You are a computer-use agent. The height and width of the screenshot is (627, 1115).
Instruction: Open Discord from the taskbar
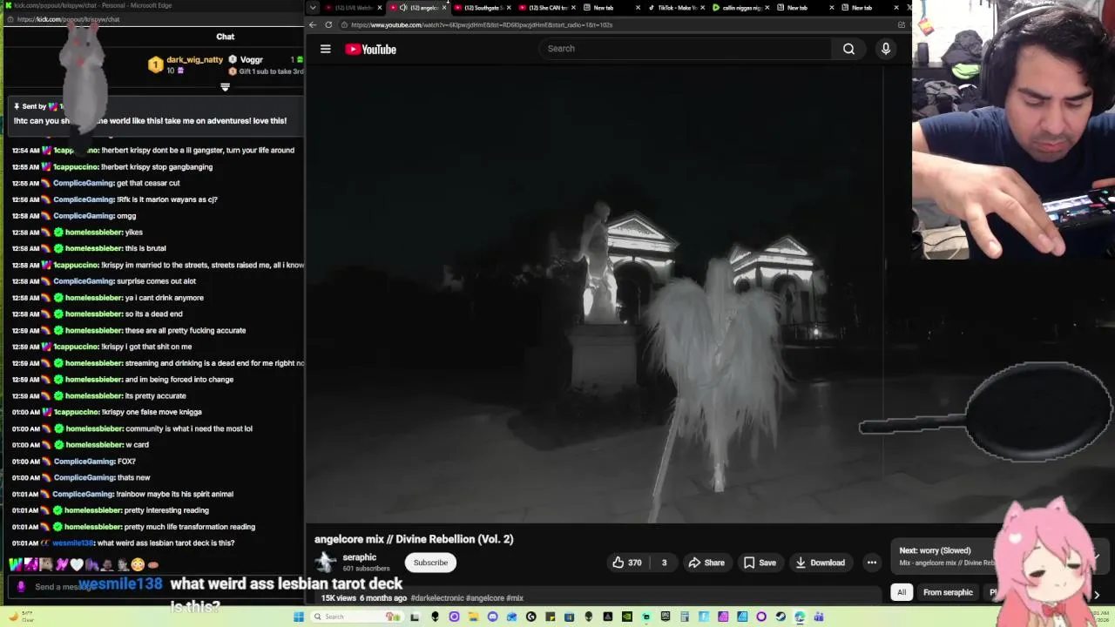coord(493,617)
